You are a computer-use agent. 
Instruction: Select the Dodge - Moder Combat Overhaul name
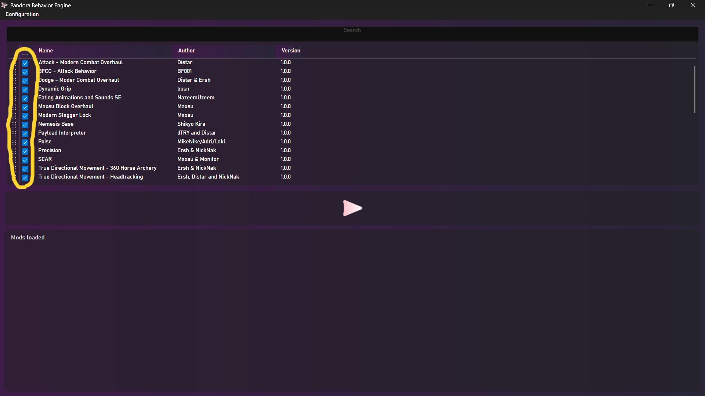(79, 80)
